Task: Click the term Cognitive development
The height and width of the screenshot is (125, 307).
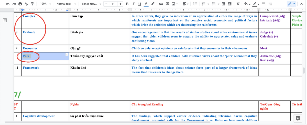Action: point(39,116)
